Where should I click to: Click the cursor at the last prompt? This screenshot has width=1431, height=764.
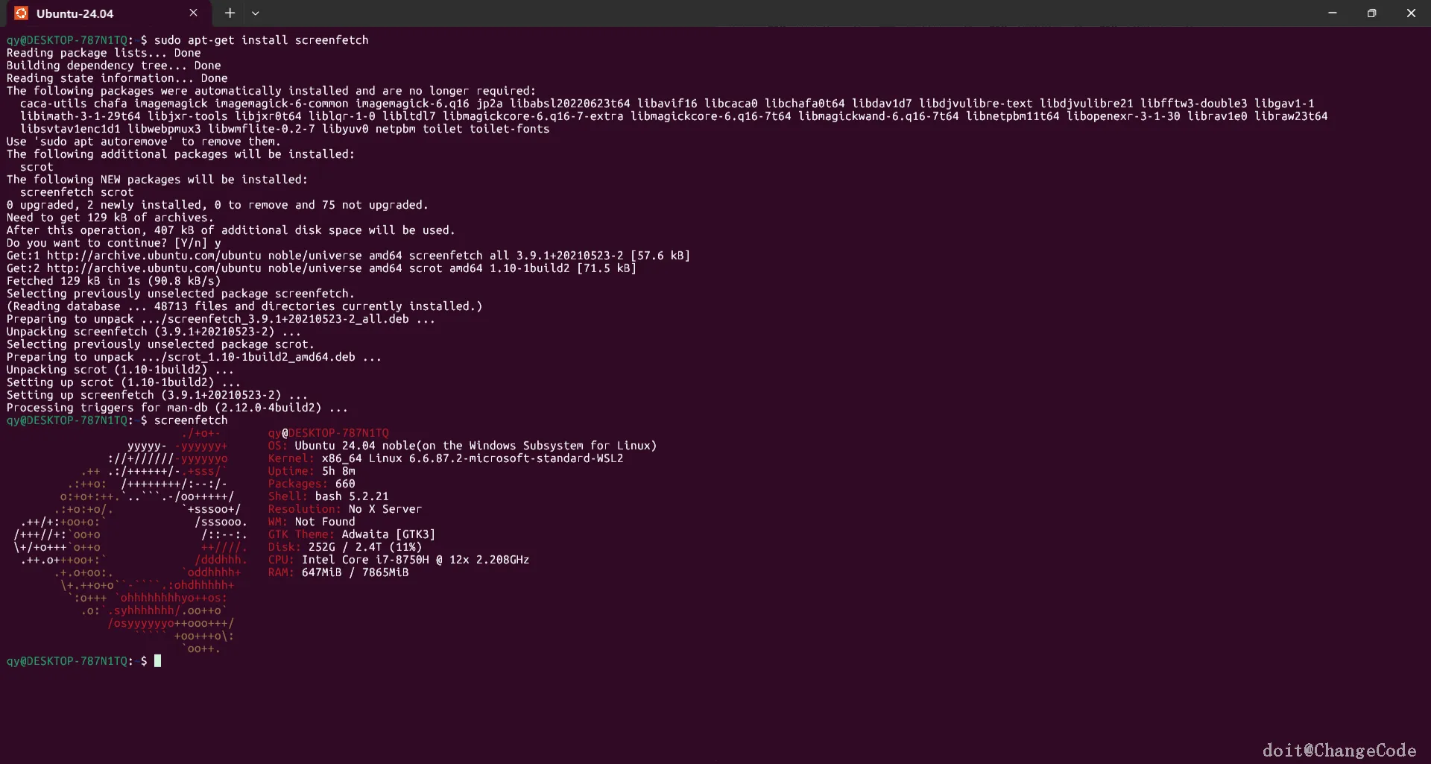coord(157,661)
